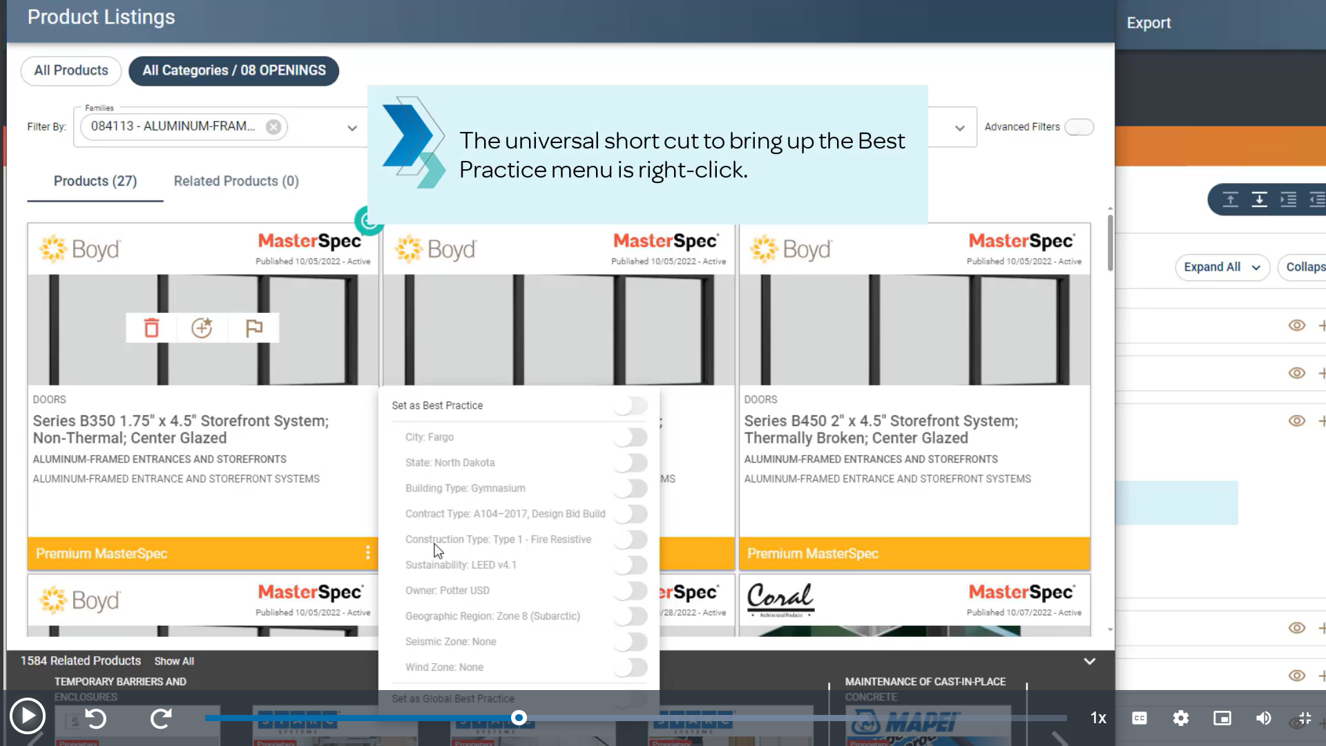Enable the City: Fargo toggle
Viewport: 1326px width, 746px height.
(x=631, y=437)
